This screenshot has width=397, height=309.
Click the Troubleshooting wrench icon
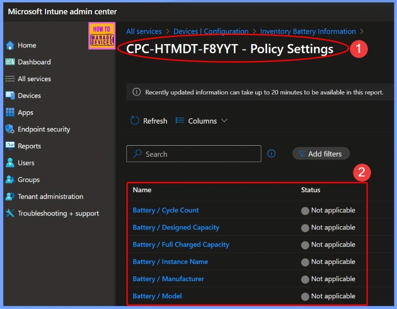point(10,213)
